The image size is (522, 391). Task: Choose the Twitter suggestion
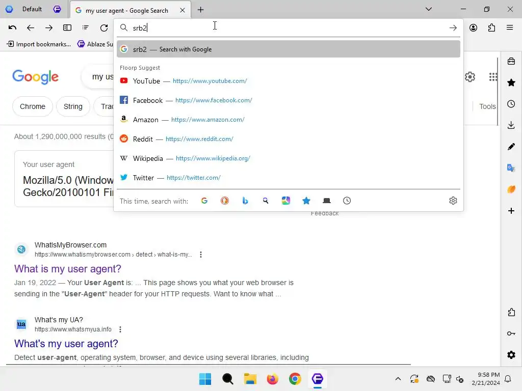[x=289, y=178]
